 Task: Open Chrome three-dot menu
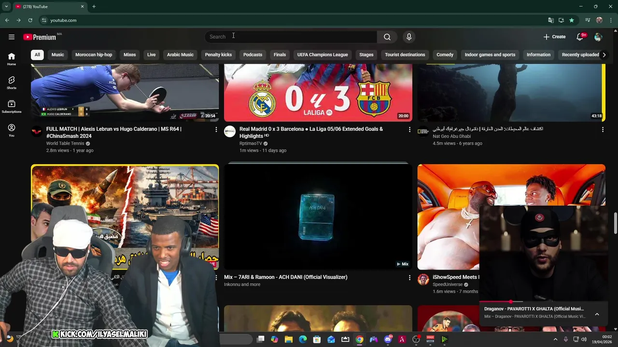(611, 20)
